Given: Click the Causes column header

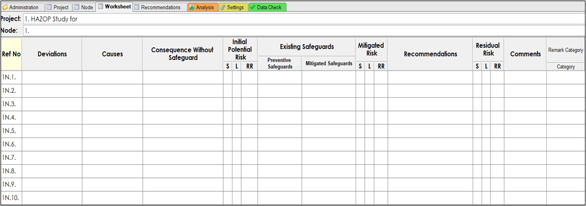Looking at the screenshot, I should (x=112, y=54).
